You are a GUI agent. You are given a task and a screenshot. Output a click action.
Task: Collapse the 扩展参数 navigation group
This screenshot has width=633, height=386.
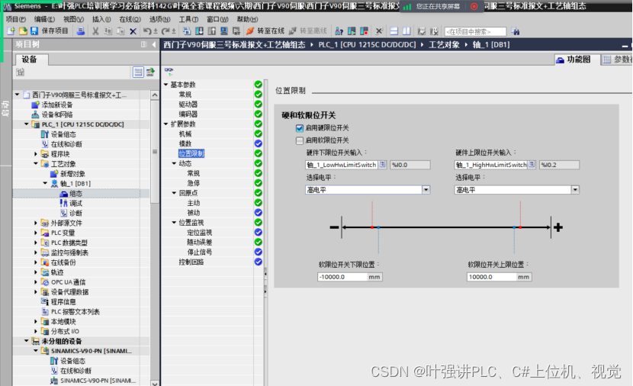(x=166, y=124)
